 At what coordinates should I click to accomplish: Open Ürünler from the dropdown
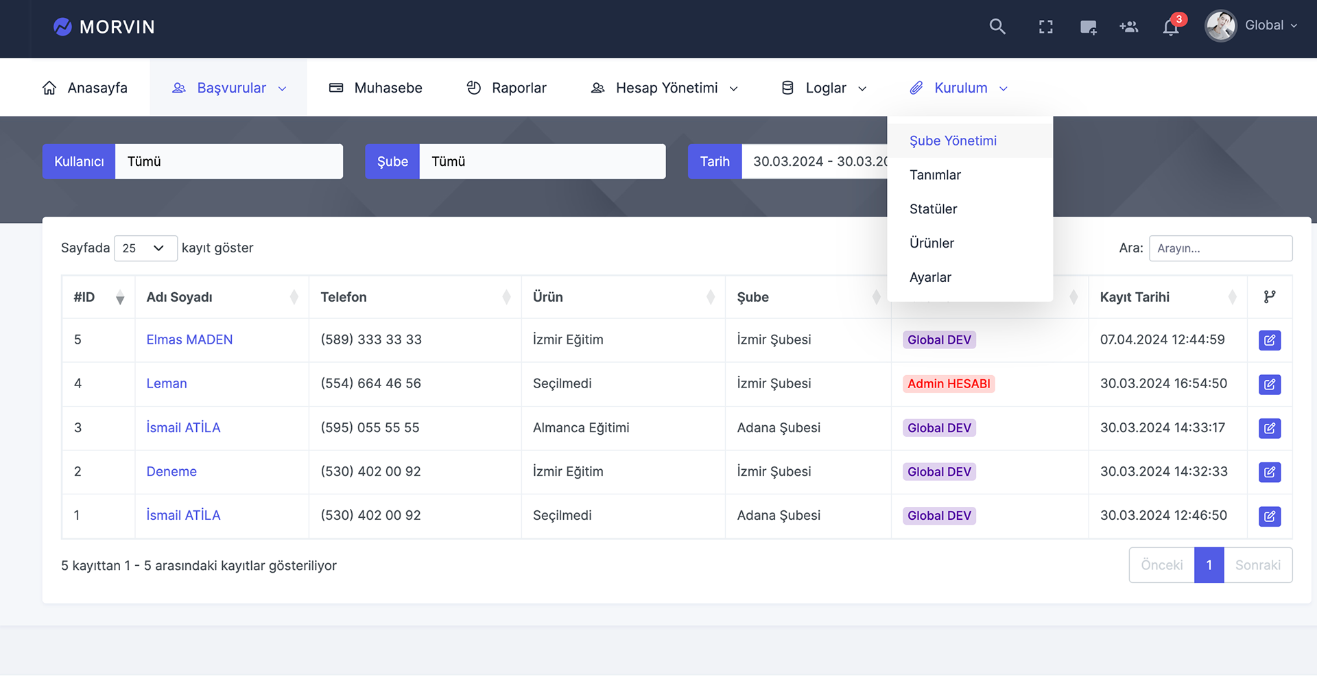(970, 243)
